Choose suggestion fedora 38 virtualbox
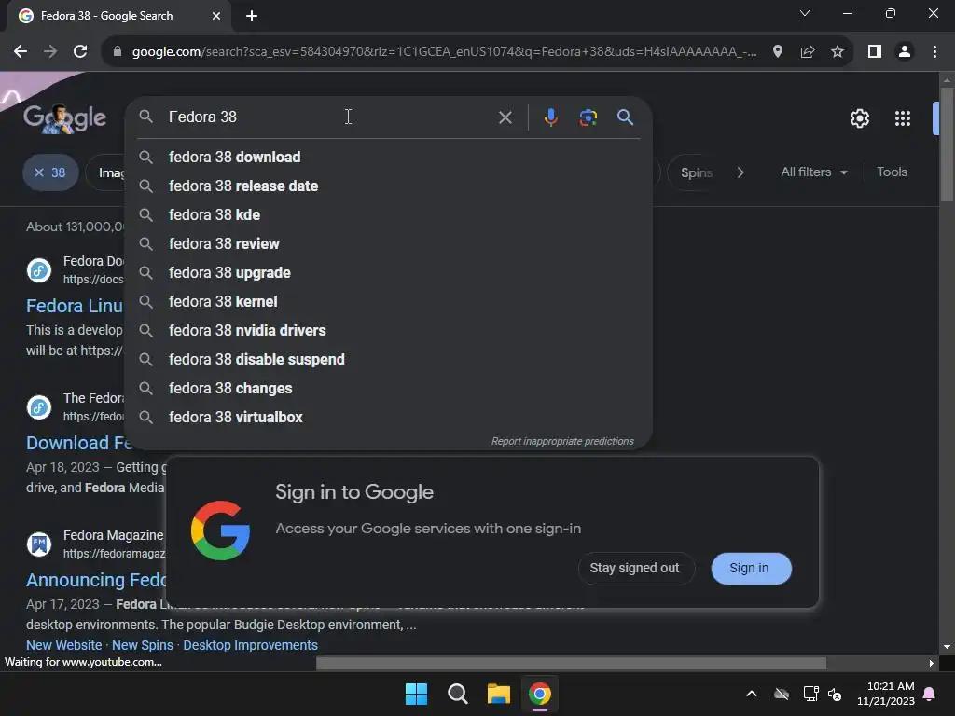The image size is (955, 716). click(x=389, y=417)
